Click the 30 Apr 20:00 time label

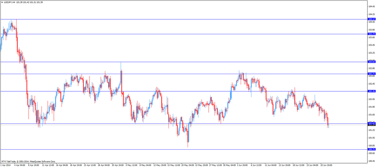point(118,165)
